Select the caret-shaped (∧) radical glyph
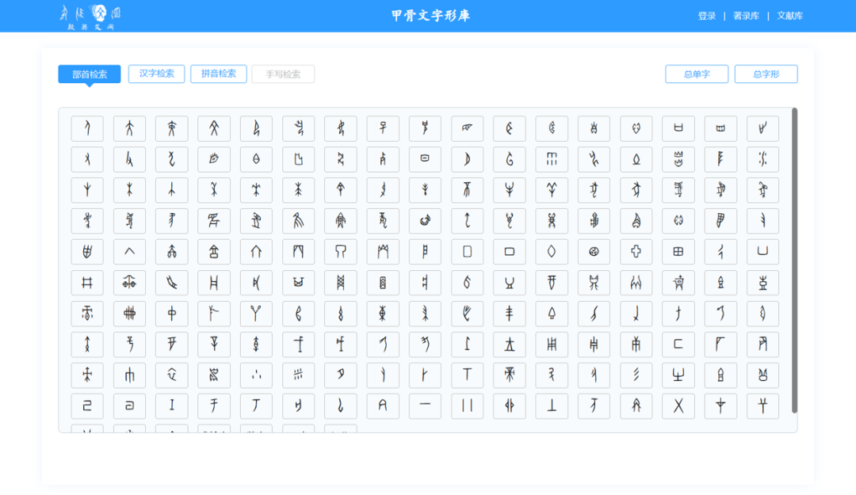856x495 pixels. click(129, 252)
